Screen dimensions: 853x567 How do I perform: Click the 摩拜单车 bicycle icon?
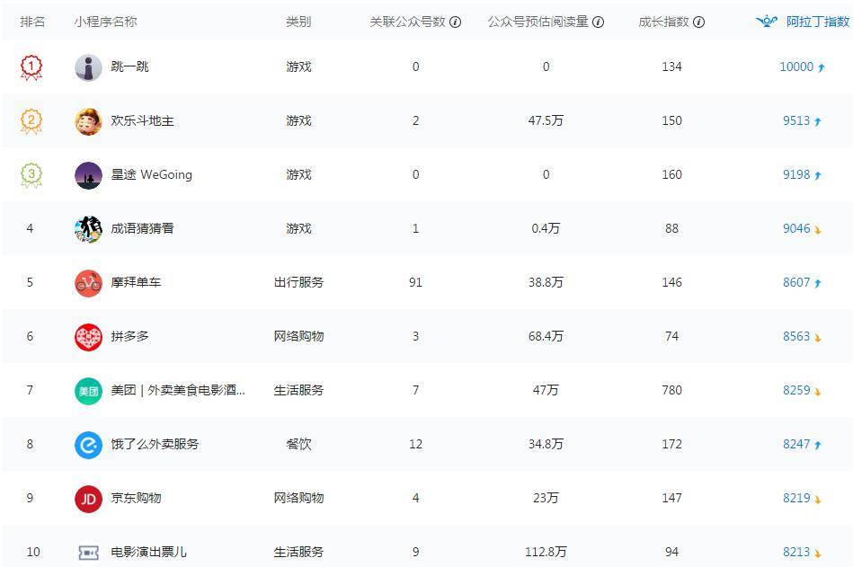coord(88,283)
